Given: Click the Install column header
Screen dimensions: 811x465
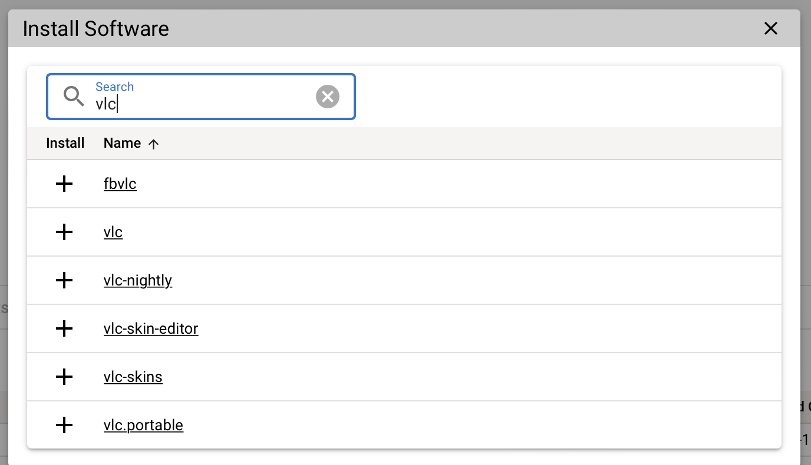Looking at the screenshot, I should point(65,144).
